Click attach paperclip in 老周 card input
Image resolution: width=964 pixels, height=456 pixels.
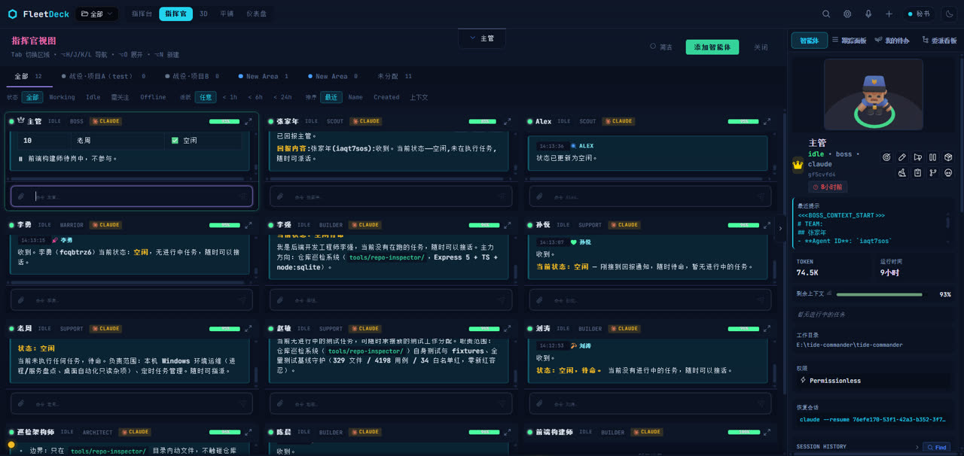pos(22,403)
